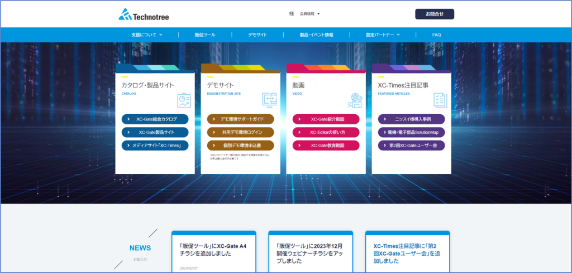This screenshot has height=273, width=572.
Task: Click the Technotree logo
Action: coord(144,14)
